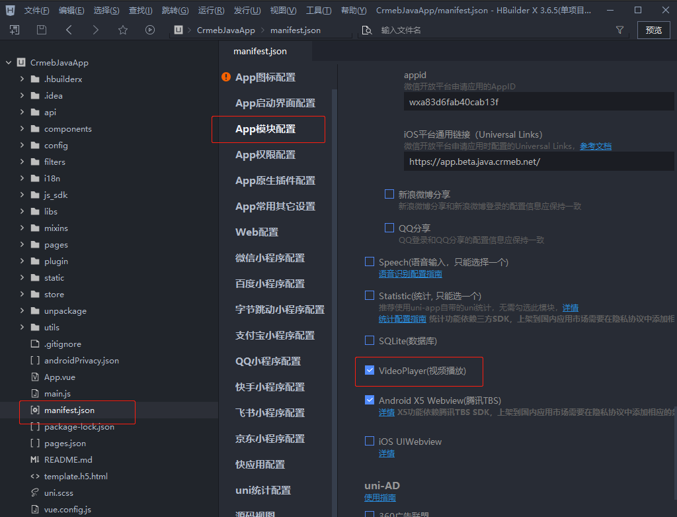Click the filter funnel icon
The height and width of the screenshot is (517, 677).
(x=619, y=30)
